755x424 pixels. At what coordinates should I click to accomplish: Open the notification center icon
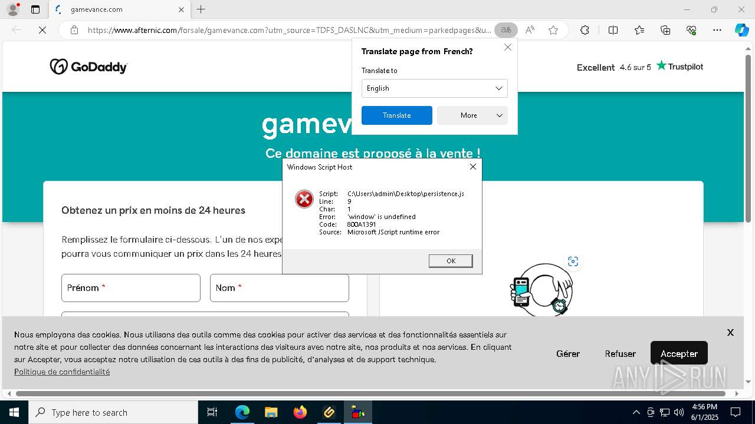(736, 412)
